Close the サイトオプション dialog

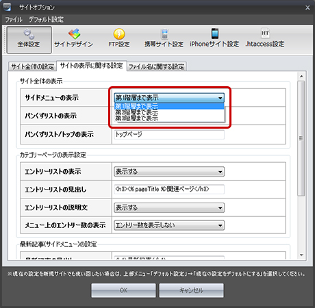307,8
